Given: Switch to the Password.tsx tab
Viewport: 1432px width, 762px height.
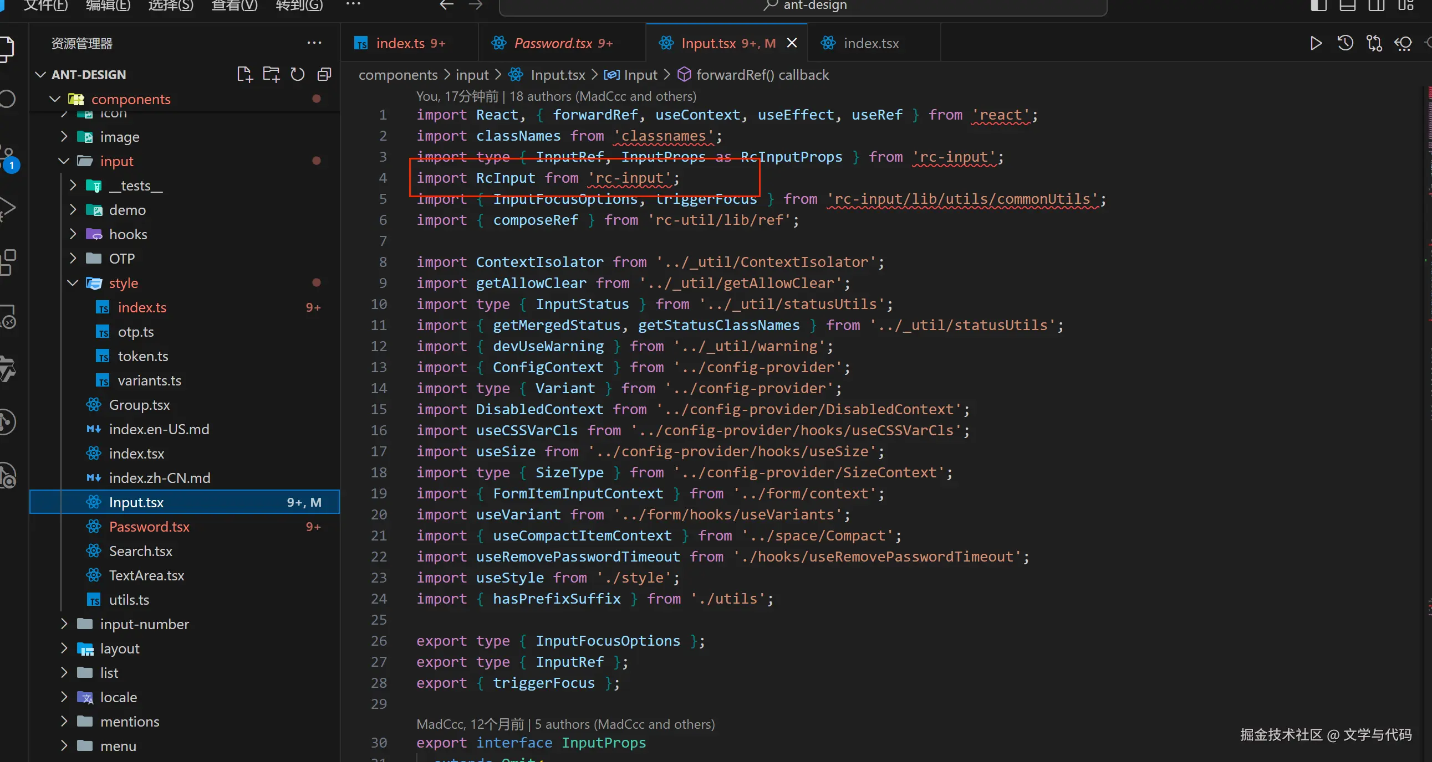Looking at the screenshot, I should coord(553,43).
